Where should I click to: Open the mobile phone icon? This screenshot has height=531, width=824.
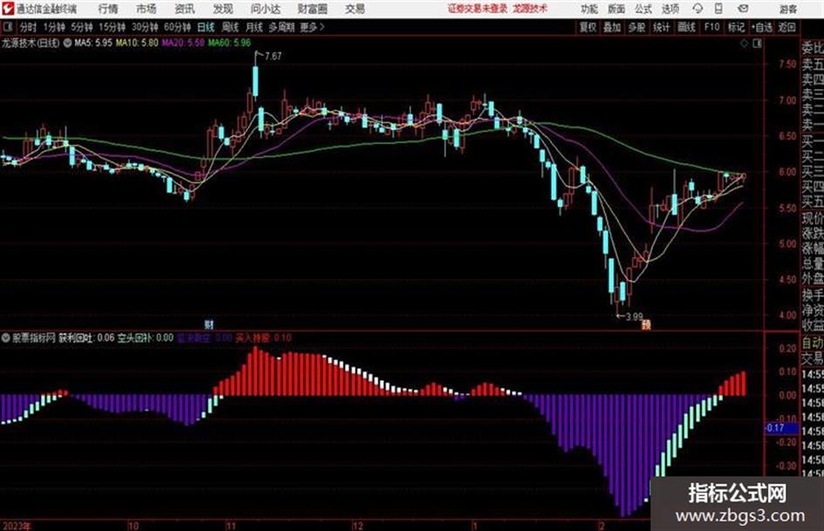(718, 9)
